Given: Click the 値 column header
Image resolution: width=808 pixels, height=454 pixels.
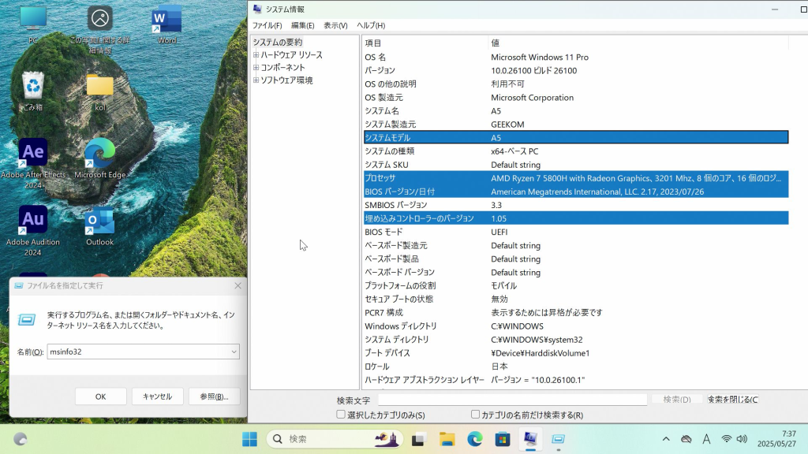Looking at the screenshot, I should [638, 43].
